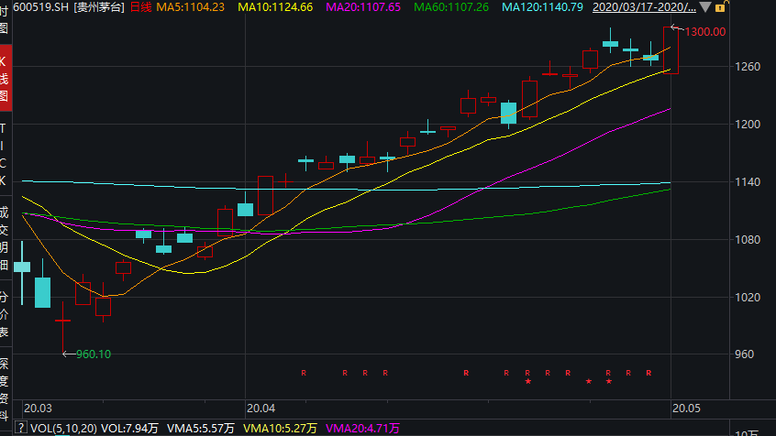Select the MA120 moving average label

542,6
